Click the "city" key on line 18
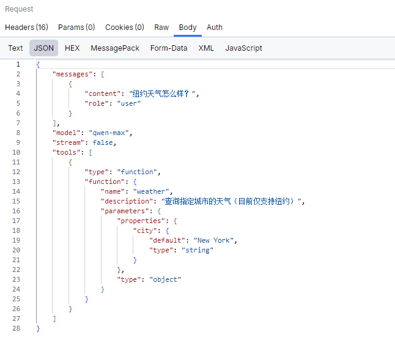 (x=145, y=230)
